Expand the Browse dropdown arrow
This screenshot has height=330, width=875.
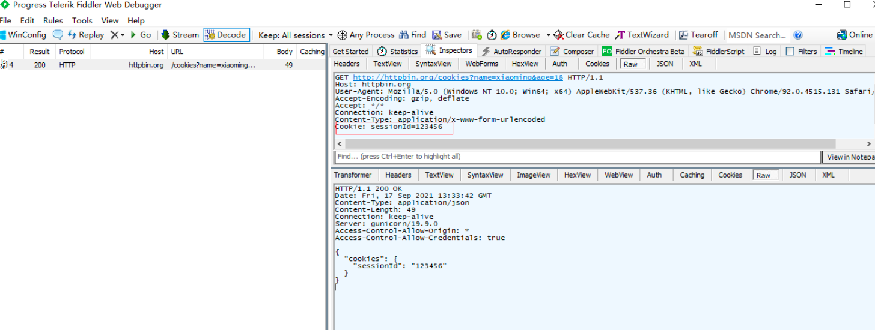pyautogui.click(x=548, y=35)
